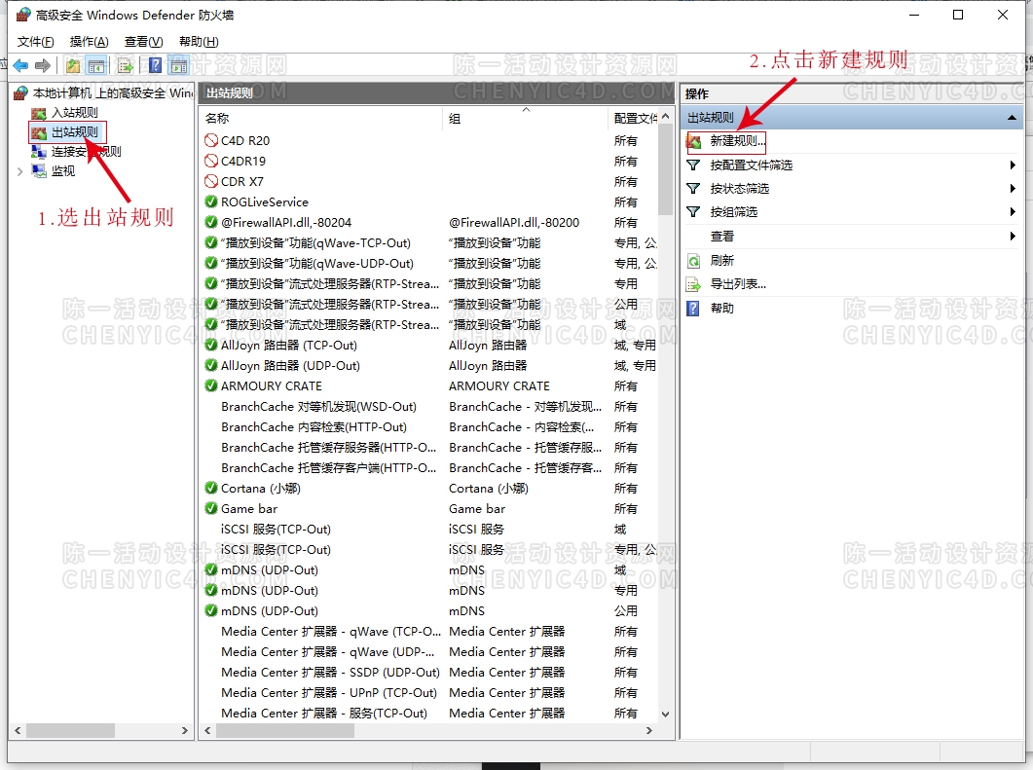
Task: Select the rule Media Center 扩展器 - SSDP (UDP-Out)
Action: point(330,672)
